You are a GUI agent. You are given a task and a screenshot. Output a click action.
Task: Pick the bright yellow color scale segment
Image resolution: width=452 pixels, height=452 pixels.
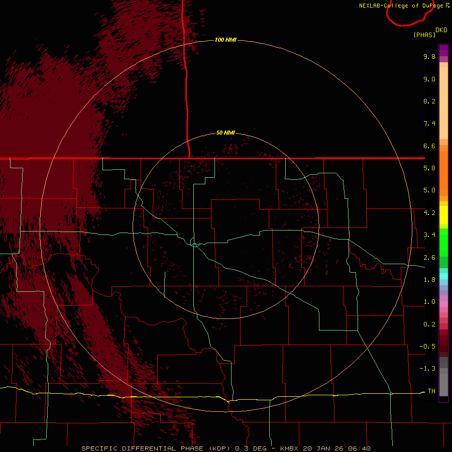pyautogui.click(x=443, y=215)
